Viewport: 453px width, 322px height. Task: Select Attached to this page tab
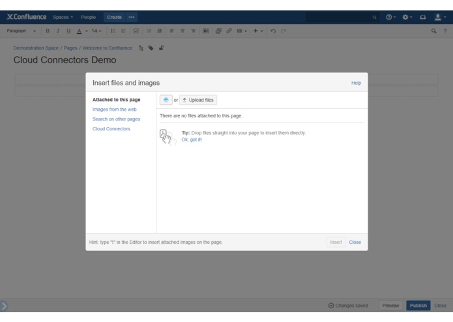coord(117,100)
